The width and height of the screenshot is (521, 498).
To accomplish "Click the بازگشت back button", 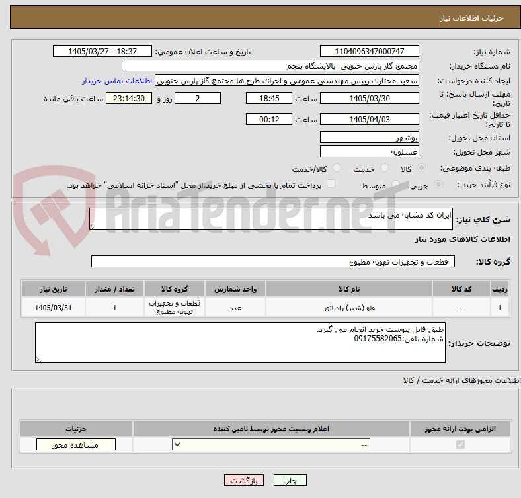I will tap(244, 480).
